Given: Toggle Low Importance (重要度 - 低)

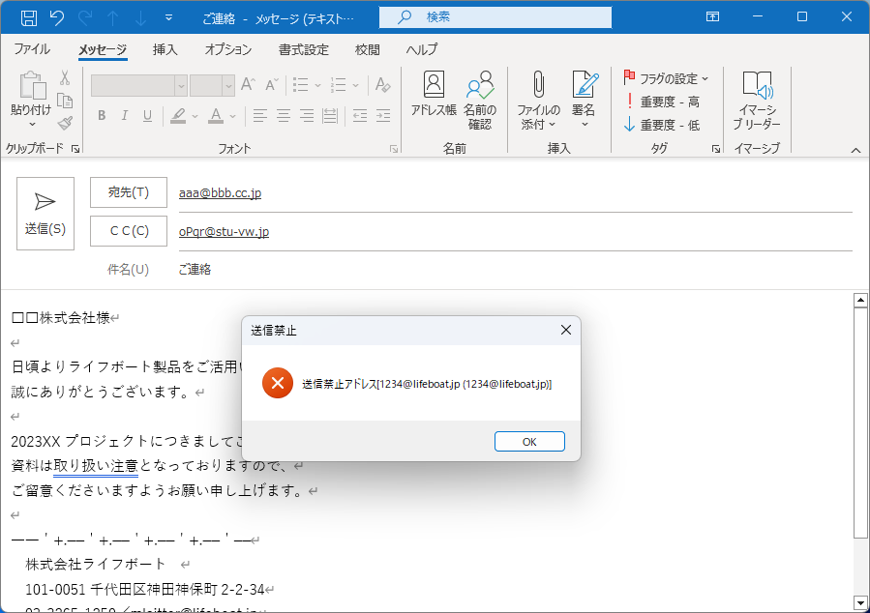Looking at the screenshot, I should pos(662,125).
